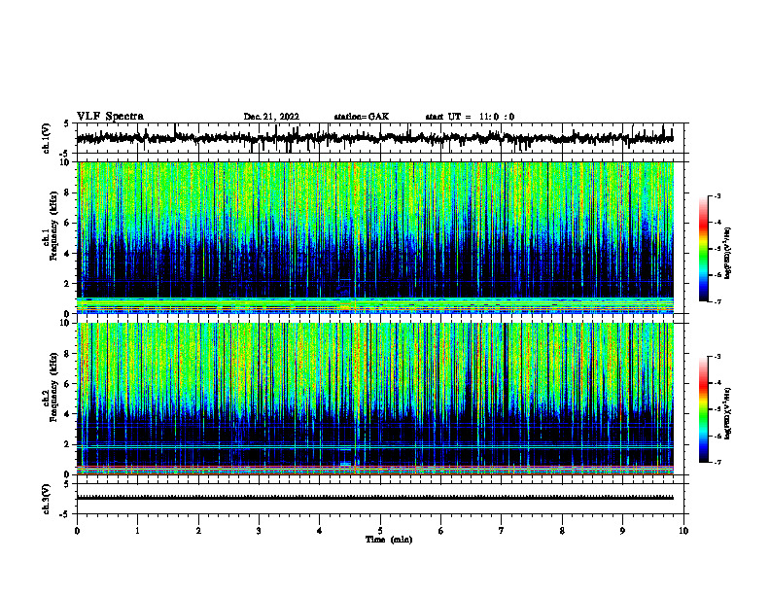This screenshot has width=770, height=595.
Task: Select the date text "Dec. 21, 2022"
Action: click(x=271, y=117)
